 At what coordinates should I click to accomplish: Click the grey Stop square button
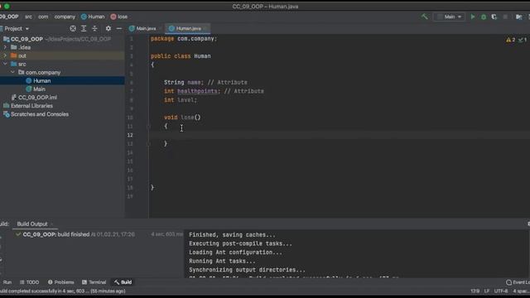pos(505,17)
